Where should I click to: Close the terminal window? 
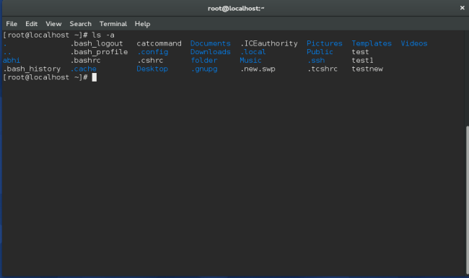coord(462,8)
